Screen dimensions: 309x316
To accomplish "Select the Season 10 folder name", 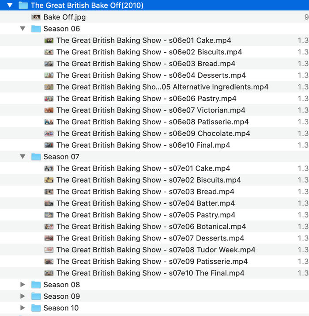I will pos(61,308).
